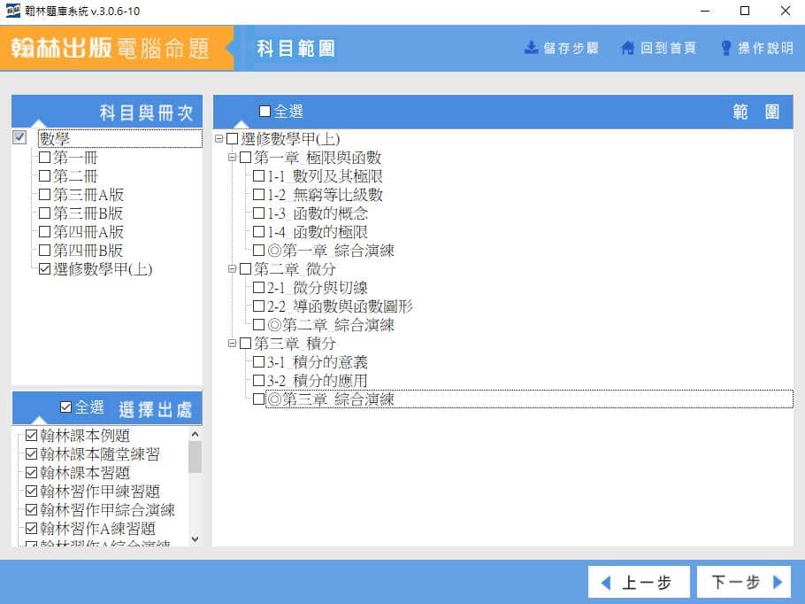Toggle the 數學 subject checkbox

point(19,137)
